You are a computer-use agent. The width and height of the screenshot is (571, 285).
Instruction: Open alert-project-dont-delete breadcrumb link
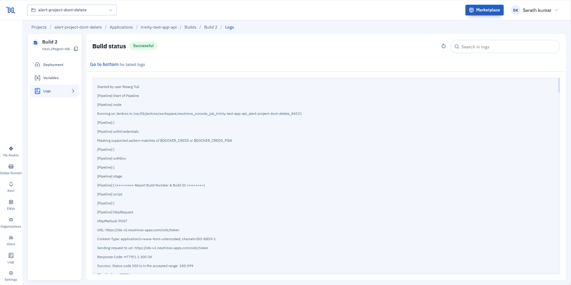78,27
